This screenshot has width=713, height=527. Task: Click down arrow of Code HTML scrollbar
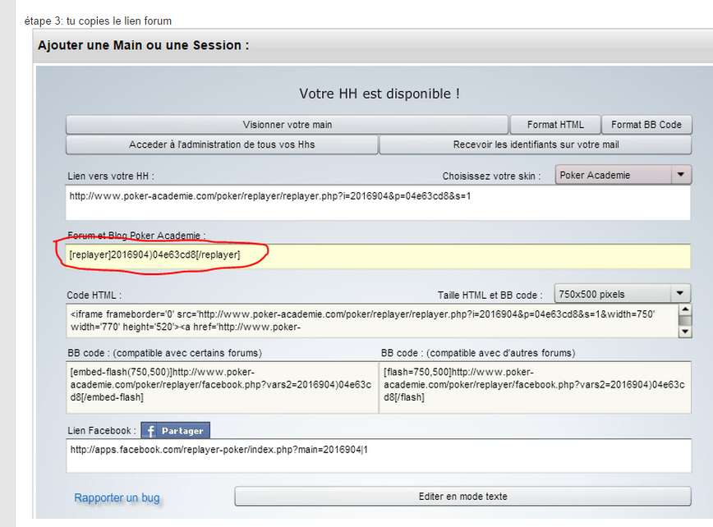[685, 332]
